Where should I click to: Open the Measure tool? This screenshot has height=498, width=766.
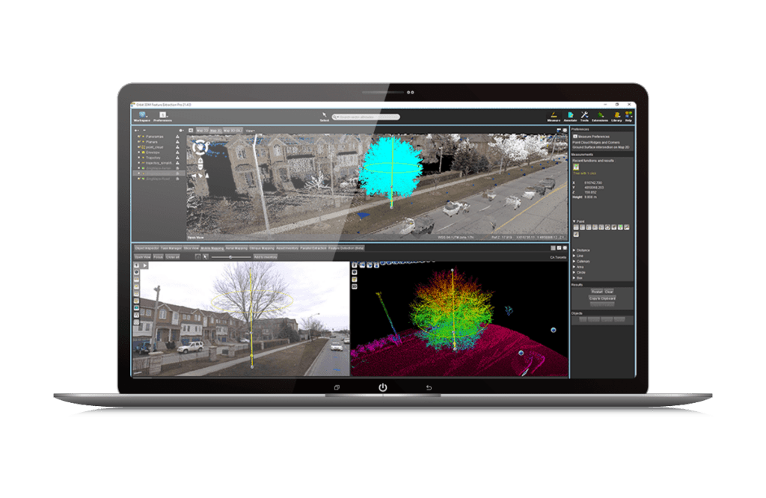tap(554, 115)
